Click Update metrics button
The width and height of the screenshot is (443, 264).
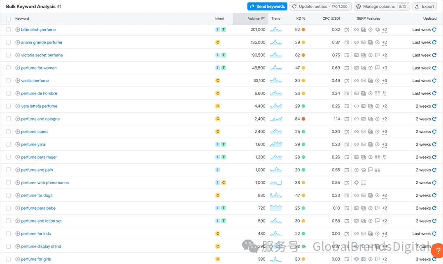click(x=321, y=7)
